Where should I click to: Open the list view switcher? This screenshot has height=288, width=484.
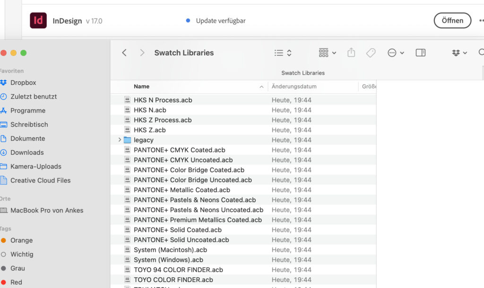283,53
